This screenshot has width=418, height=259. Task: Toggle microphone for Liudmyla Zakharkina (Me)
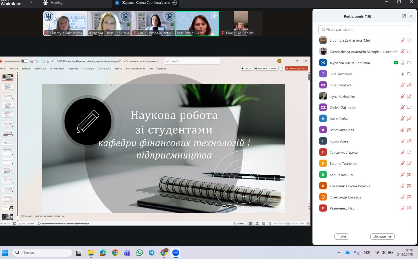pos(403,40)
